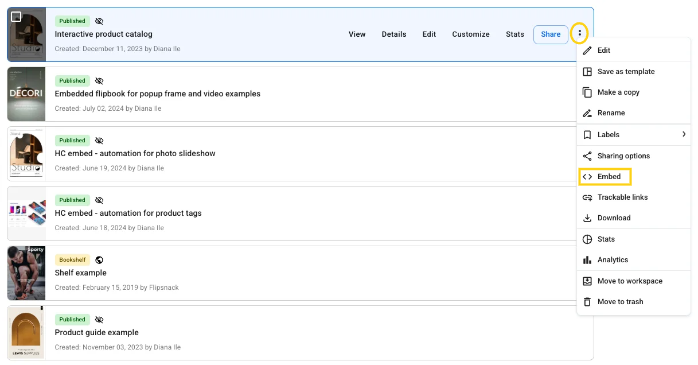The width and height of the screenshot is (698, 365).
Task: Click the Sharing options share icon
Action: [x=587, y=156]
